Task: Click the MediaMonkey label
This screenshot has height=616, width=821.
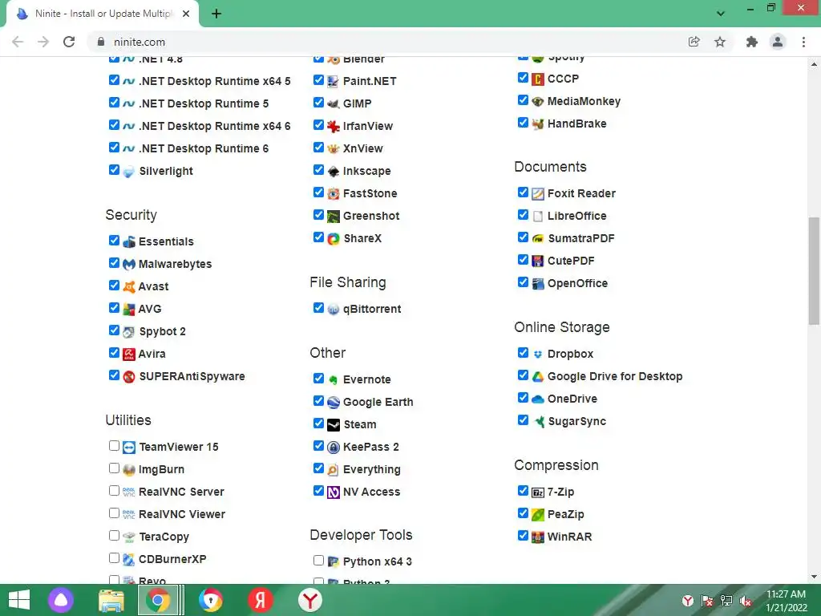Action: 584,101
